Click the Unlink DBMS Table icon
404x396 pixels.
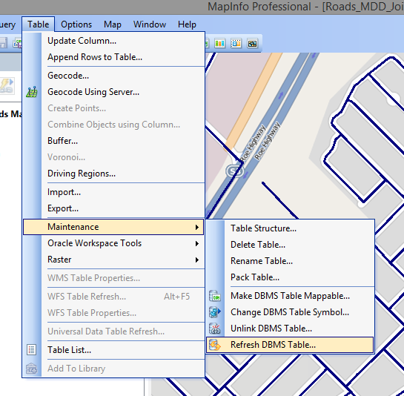coord(215,329)
